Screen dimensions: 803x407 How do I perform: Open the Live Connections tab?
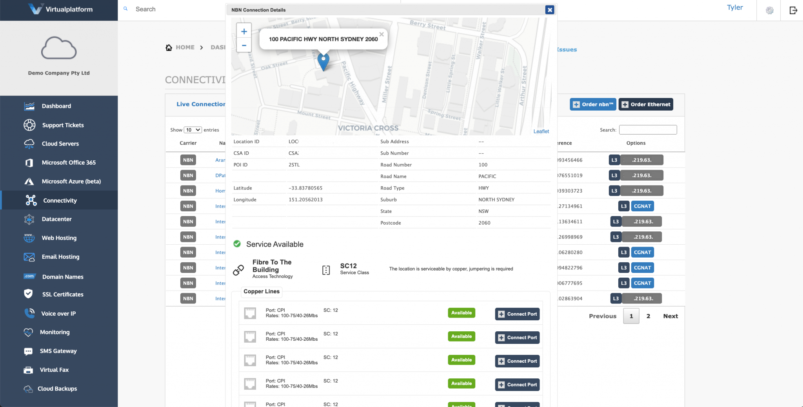[x=201, y=104]
